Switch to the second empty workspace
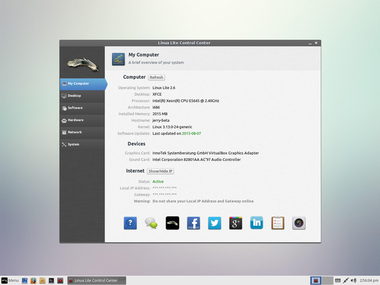Image resolution: width=380 pixels, height=285 pixels. [327, 280]
